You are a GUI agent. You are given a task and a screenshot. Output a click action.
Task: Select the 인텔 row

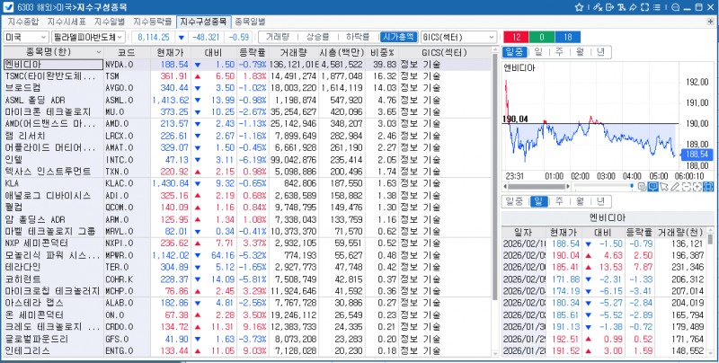(246, 160)
